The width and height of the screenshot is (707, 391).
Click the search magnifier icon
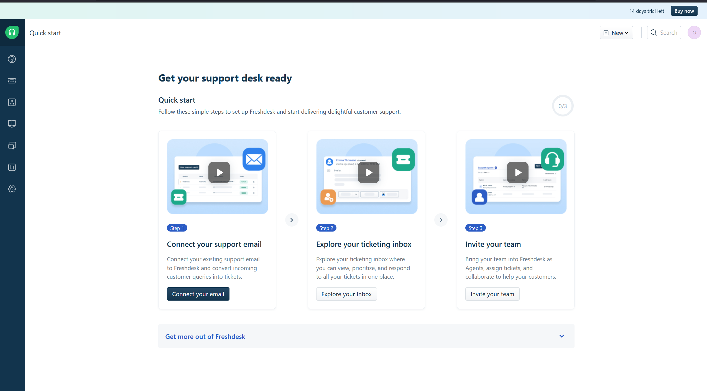tap(654, 32)
